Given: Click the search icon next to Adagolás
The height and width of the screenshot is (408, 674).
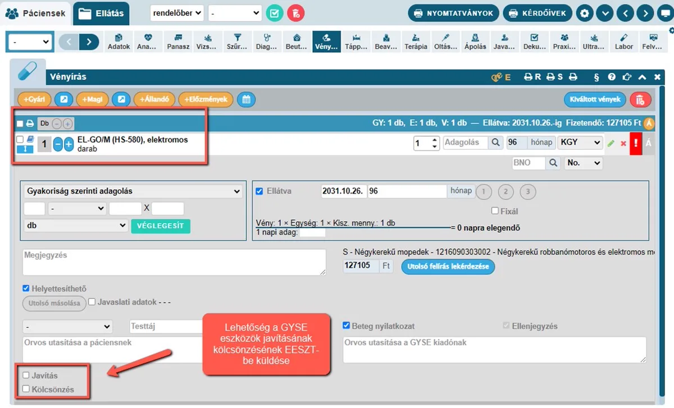Looking at the screenshot, I should click(495, 143).
